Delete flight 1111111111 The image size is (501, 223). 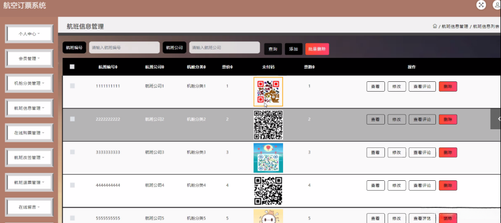[448, 86]
